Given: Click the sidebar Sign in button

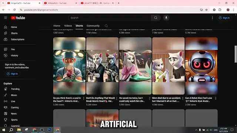Looking at the screenshot, I should coord(12,74).
